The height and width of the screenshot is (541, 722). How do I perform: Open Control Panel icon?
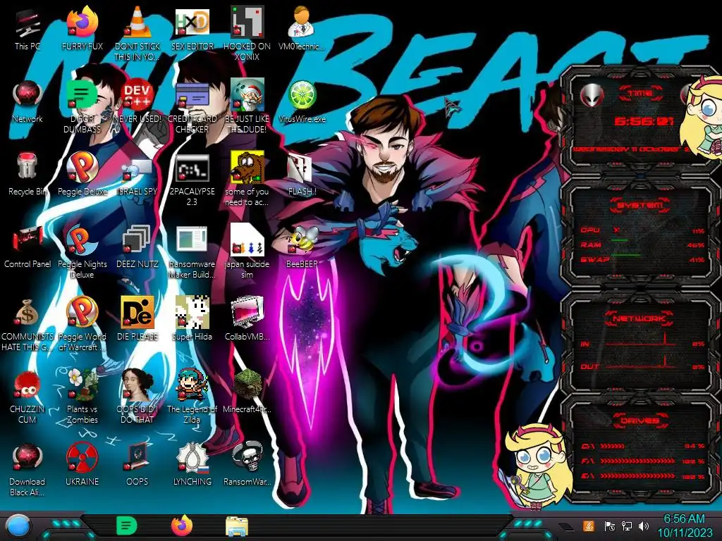pyautogui.click(x=27, y=247)
